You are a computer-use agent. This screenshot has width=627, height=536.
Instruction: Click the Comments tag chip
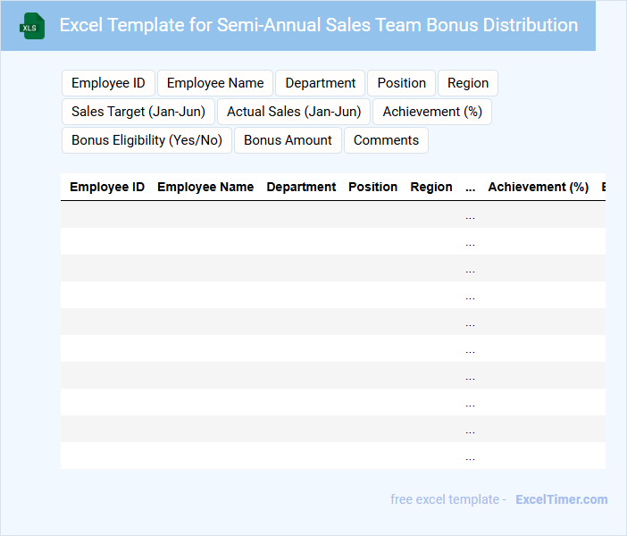(386, 140)
